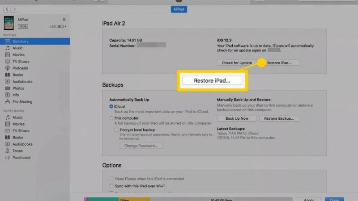Click the 'MiPad' device name in sidebar
Viewport: 358px width, 201px height.
(23, 20)
